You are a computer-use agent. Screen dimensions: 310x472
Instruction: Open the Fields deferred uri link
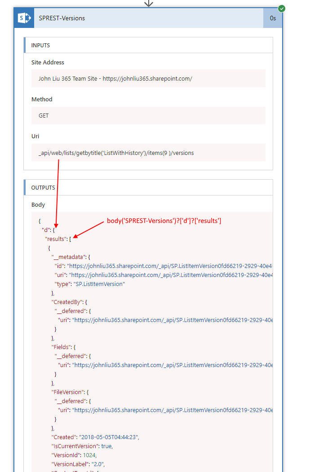(173, 365)
